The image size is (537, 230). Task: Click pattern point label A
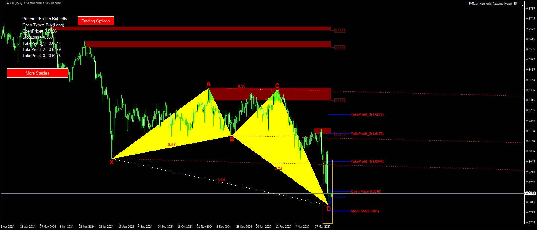pos(208,84)
